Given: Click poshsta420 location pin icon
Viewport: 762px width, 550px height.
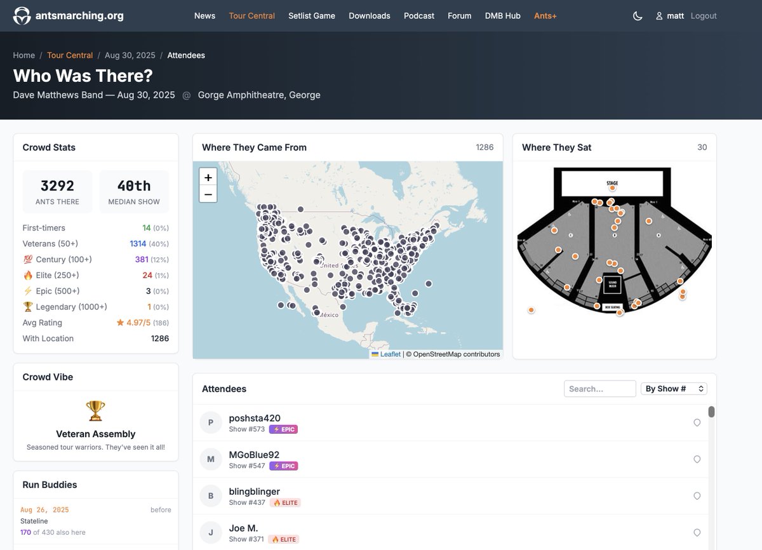Looking at the screenshot, I should pos(697,423).
